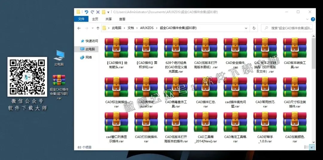Click the Forward navigation arrow
The image size is (323, 160).
pos(86,28)
